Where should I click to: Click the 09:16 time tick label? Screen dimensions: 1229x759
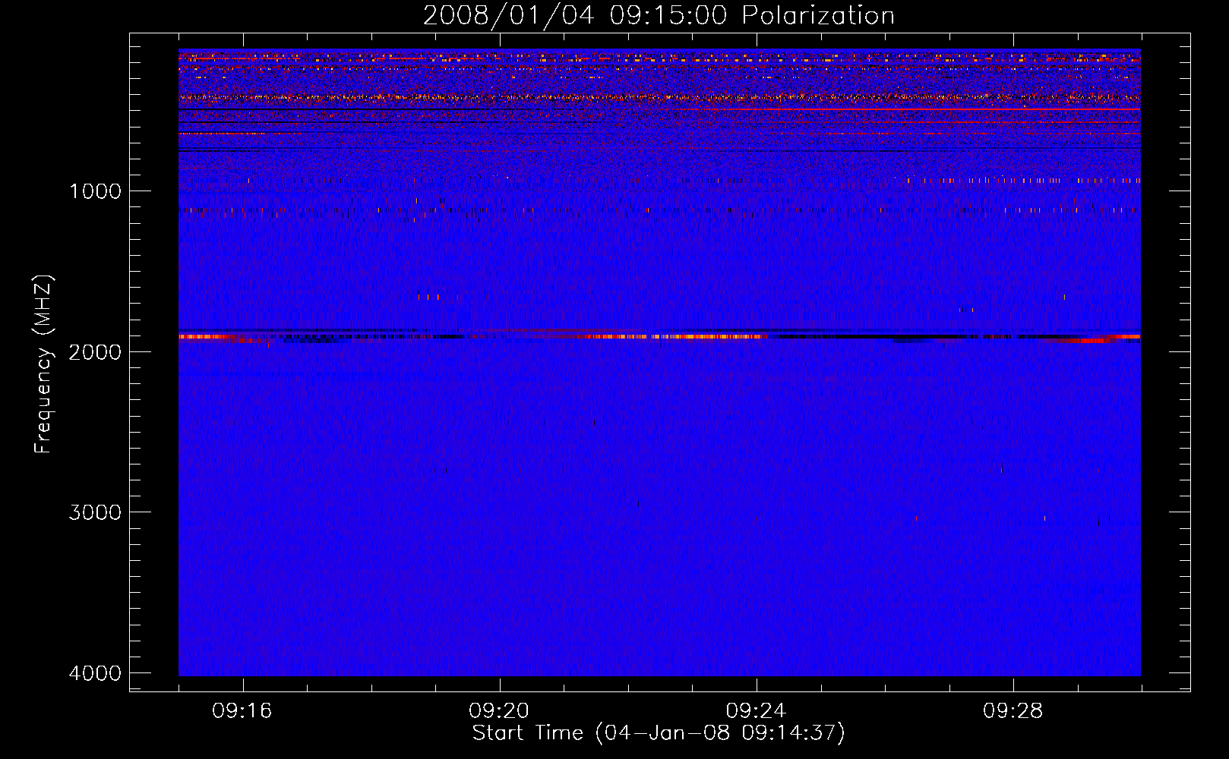point(242,711)
